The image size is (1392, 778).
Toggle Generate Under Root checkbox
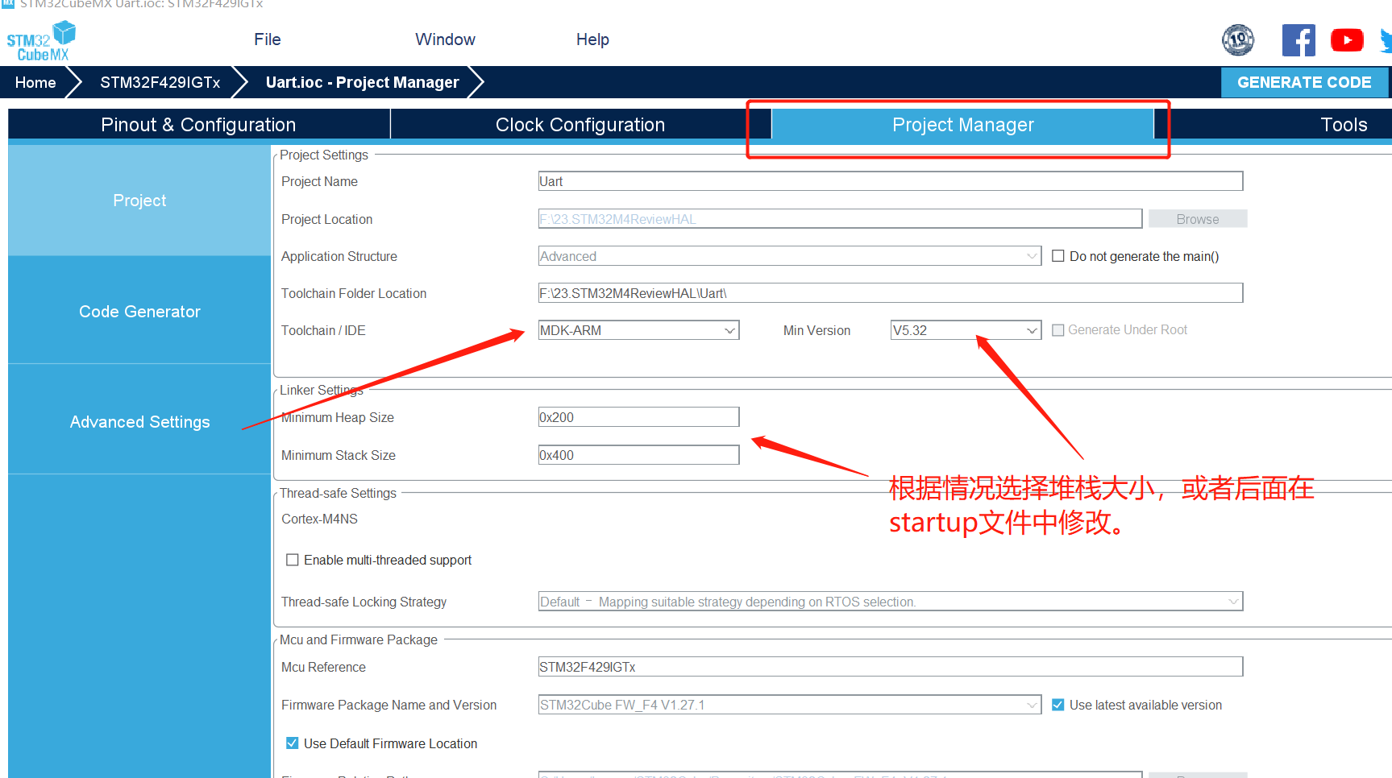(x=1058, y=330)
